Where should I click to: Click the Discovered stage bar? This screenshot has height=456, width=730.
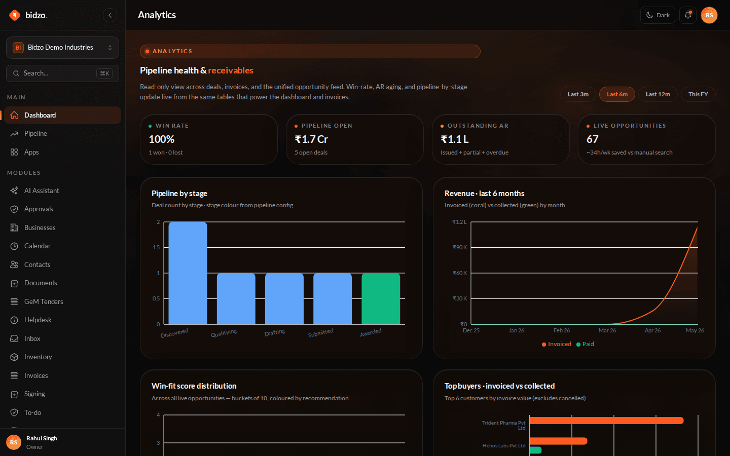[188, 273]
